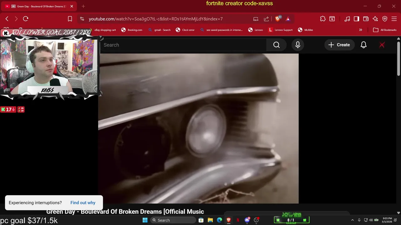Toggle the browser sidebar panel icon

357,19
